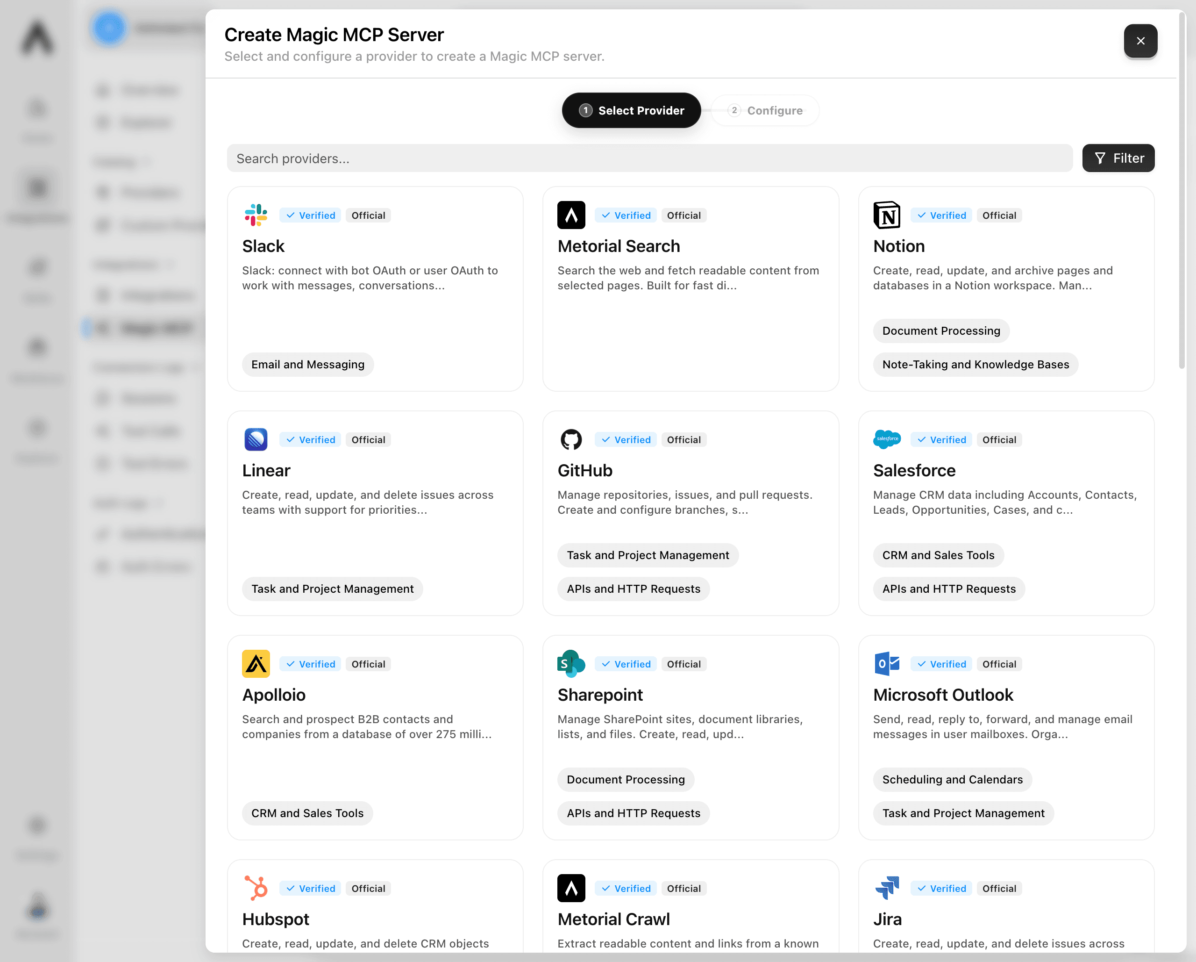This screenshot has height=962, width=1196.
Task: Click Sharepoint's APIs and HTTP Requests tag
Action: coord(633,813)
